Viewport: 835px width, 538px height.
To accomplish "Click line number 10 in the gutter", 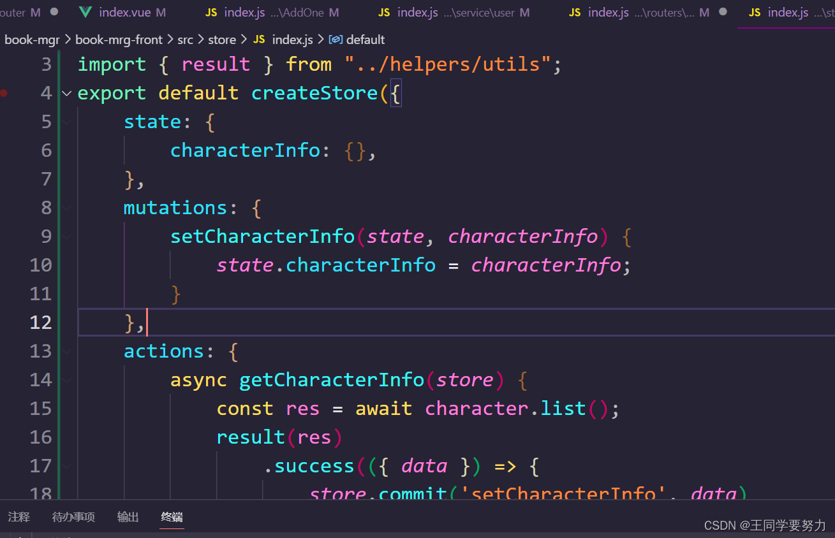I will [x=41, y=265].
